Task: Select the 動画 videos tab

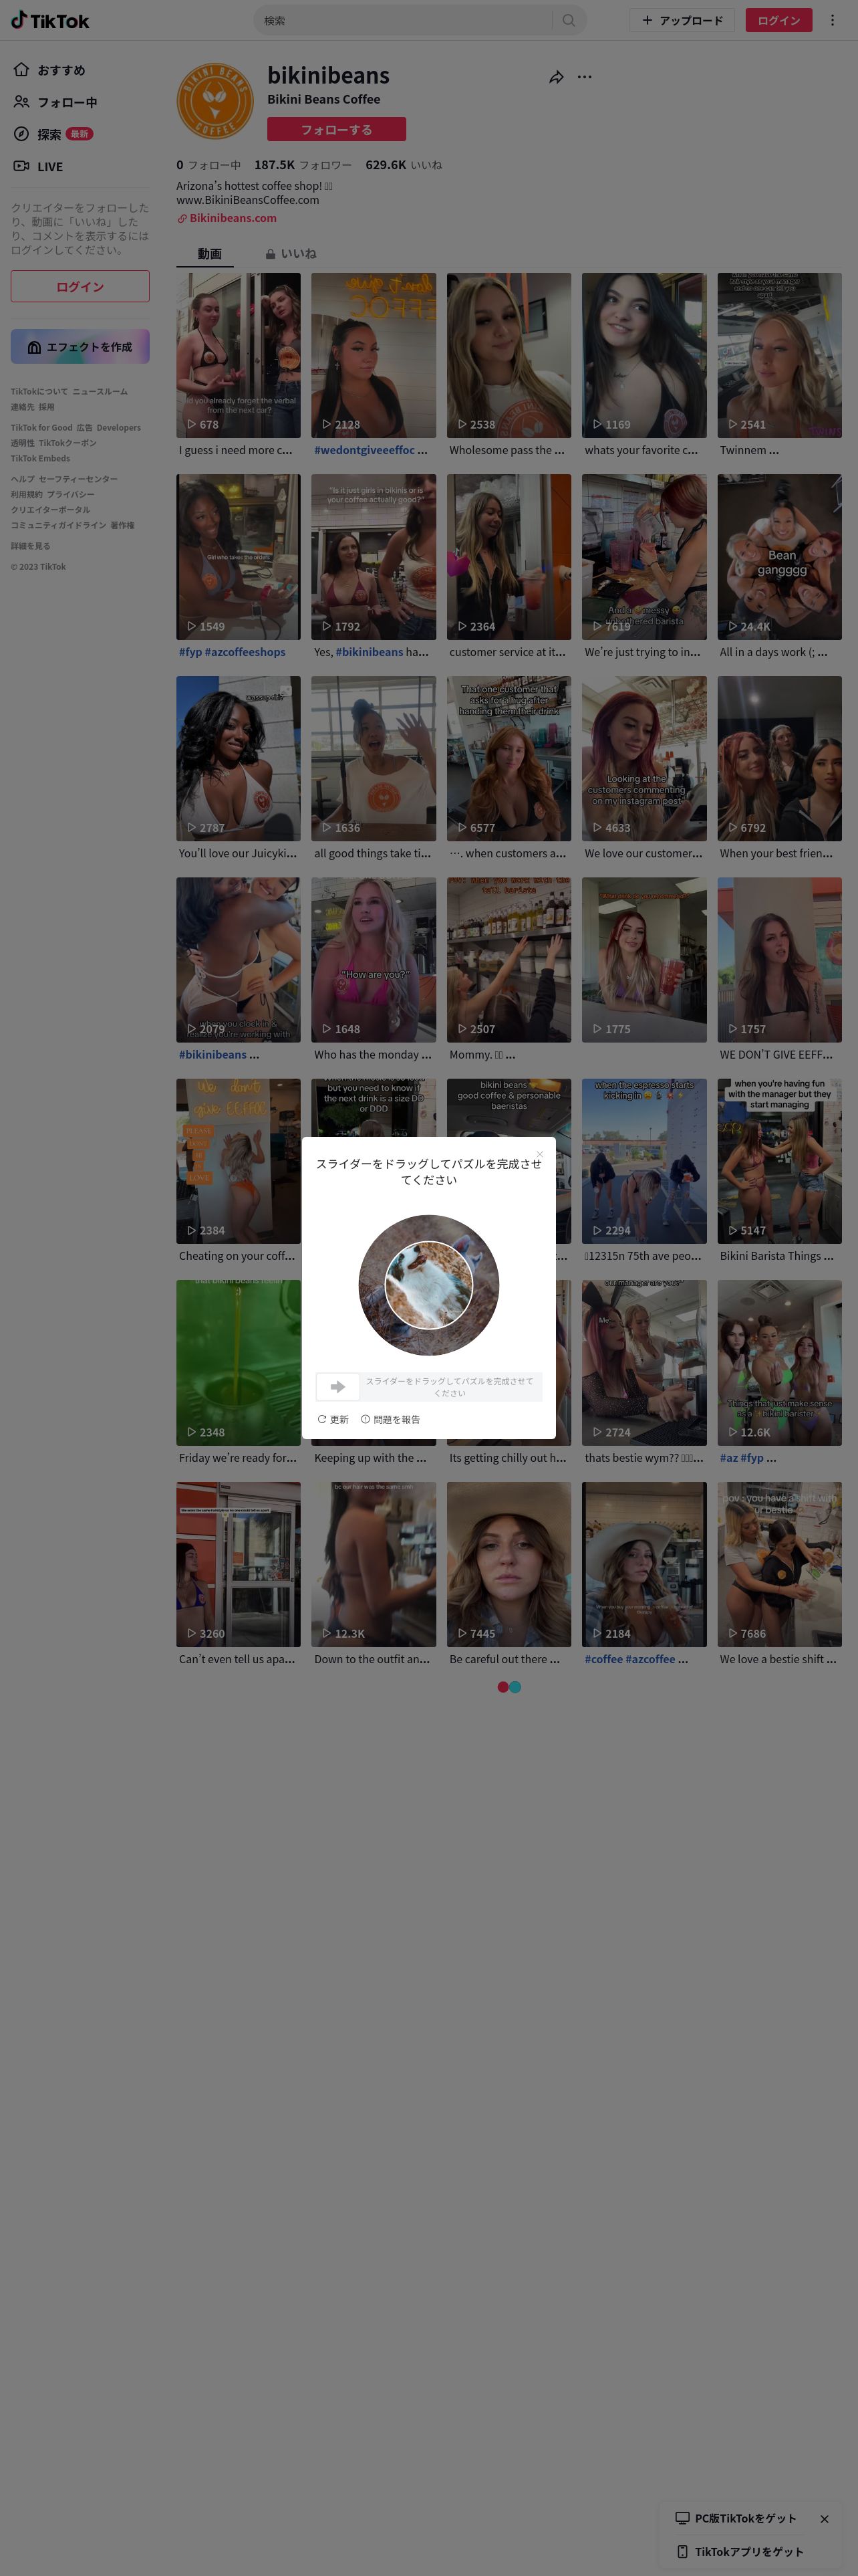Action: (210, 254)
